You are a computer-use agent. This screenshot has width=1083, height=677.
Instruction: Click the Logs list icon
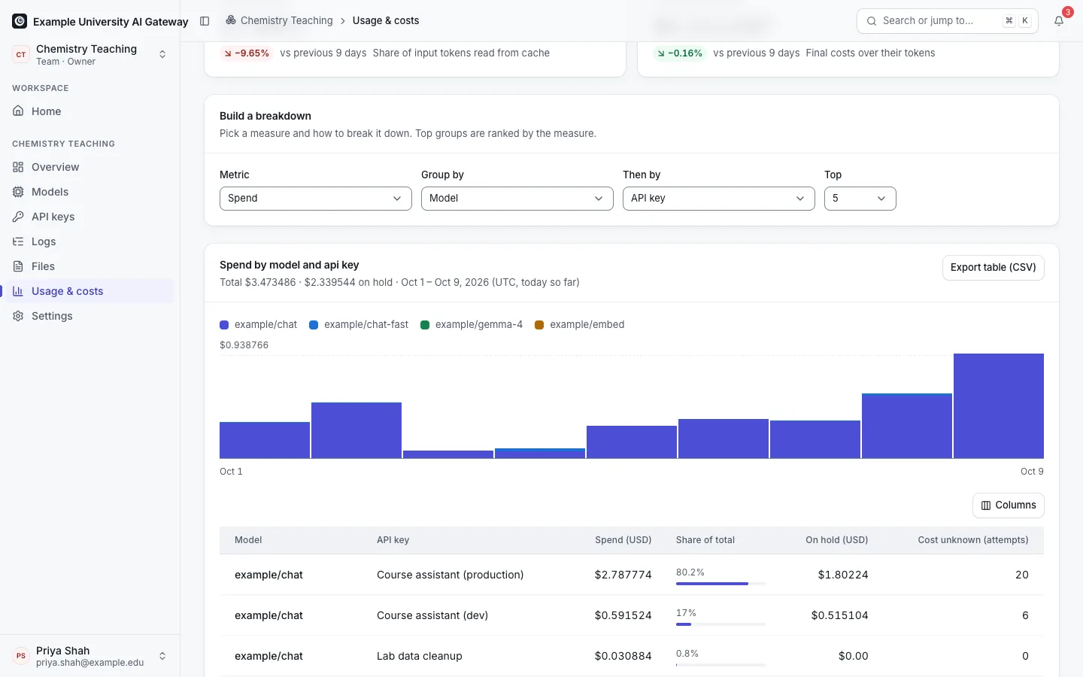tap(18, 241)
